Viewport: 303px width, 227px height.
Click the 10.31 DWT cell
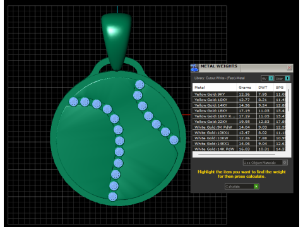pos(265,149)
